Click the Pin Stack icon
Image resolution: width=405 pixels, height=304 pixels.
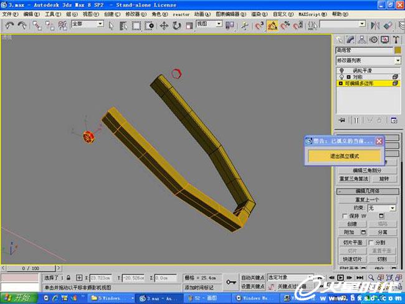(x=342, y=120)
